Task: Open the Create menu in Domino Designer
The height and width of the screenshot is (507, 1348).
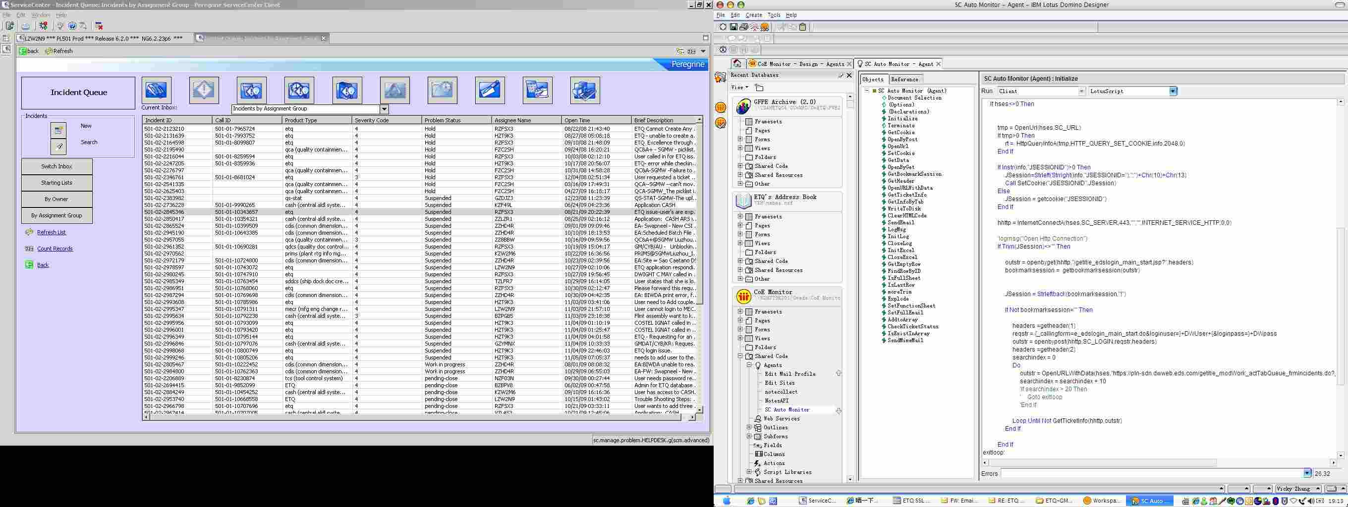Action: click(753, 15)
